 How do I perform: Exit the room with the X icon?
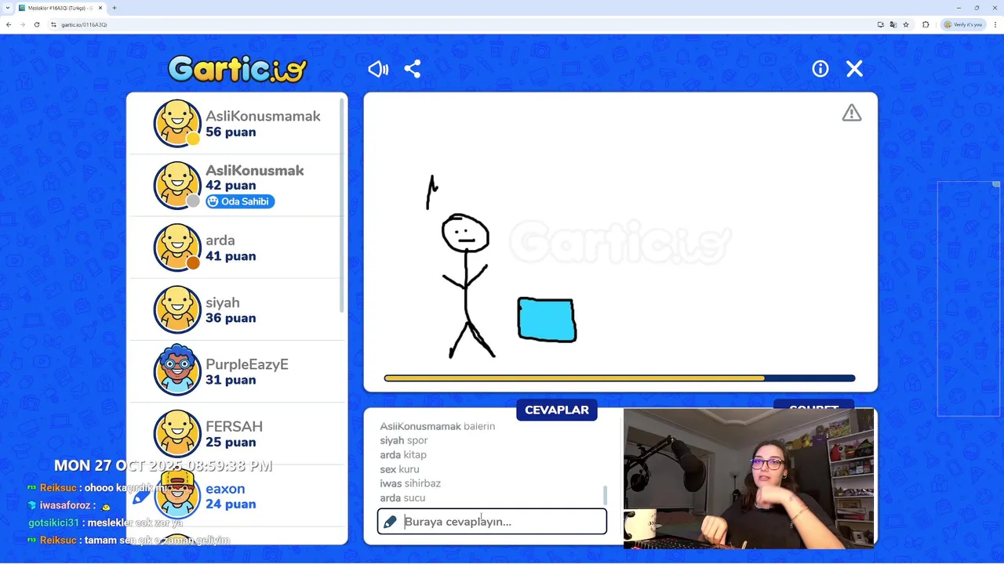[855, 69]
